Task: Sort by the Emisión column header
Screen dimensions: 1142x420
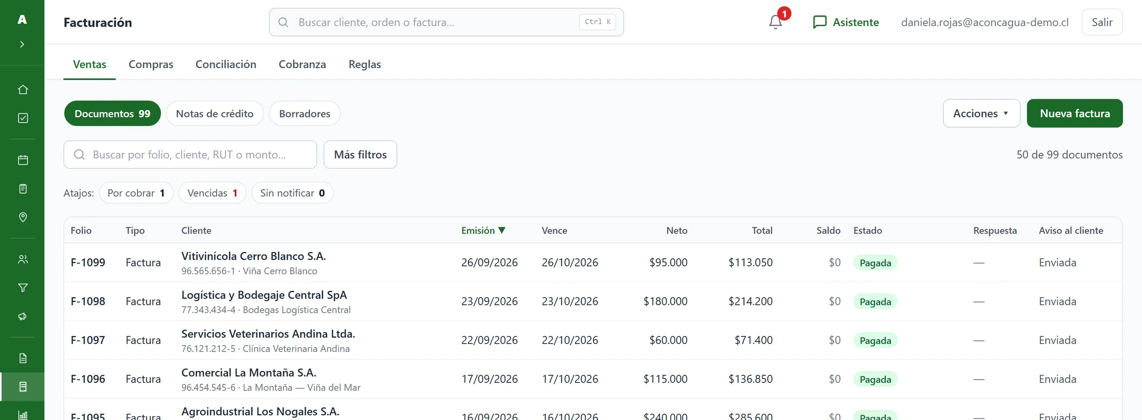Action: [x=483, y=231]
